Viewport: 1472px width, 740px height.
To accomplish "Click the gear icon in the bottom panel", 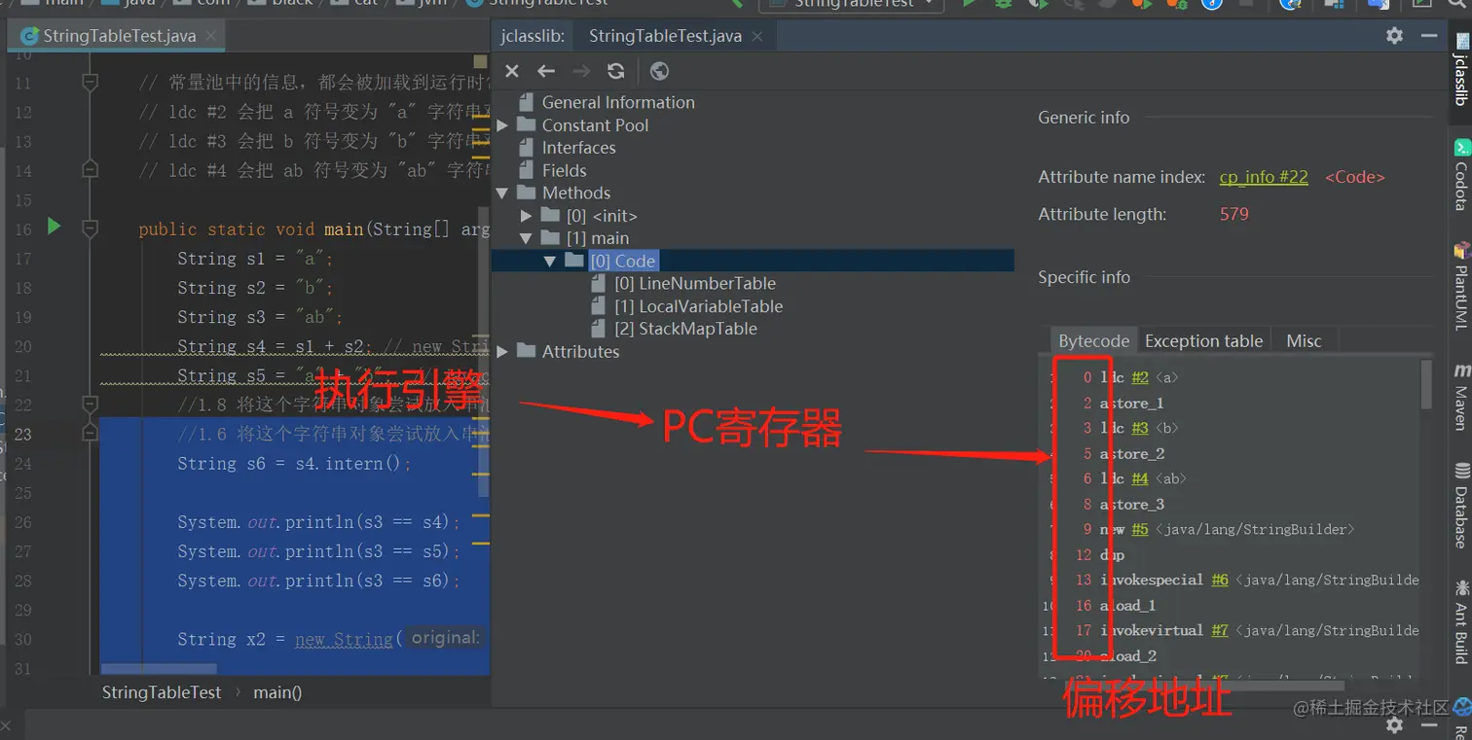I will tap(1394, 724).
